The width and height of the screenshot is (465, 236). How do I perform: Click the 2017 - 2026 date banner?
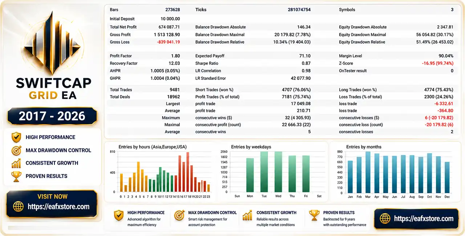(52, 116)
